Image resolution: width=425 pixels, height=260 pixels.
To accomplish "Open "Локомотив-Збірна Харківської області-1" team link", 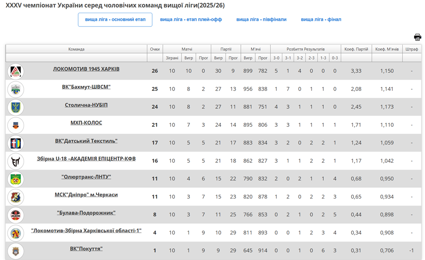I will pyautogui.click(x=86, y=230).
